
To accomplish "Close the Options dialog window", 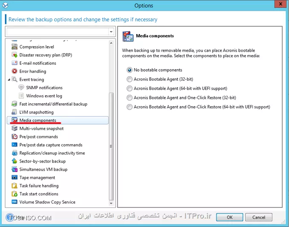I will [x=280, y=4].
